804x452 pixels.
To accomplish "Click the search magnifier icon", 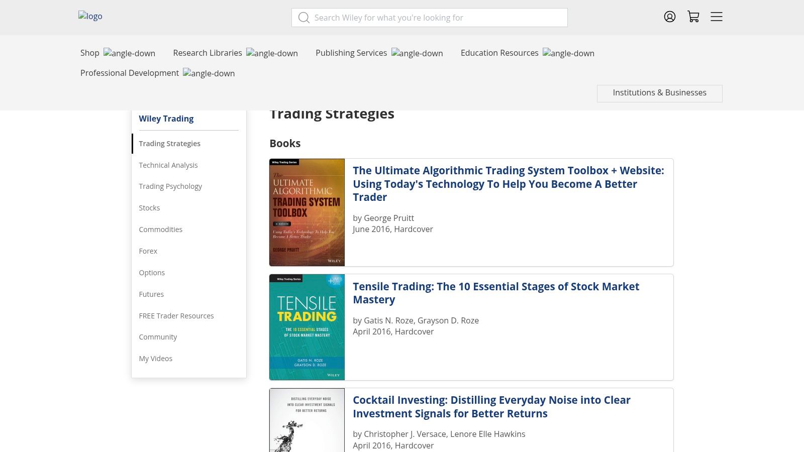I will (304, 18).
